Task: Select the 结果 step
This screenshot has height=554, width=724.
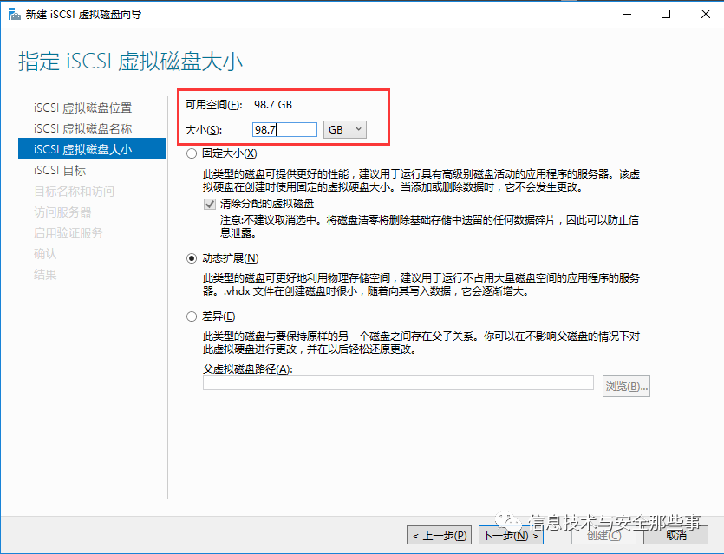Action: click(x=45, y=275)
